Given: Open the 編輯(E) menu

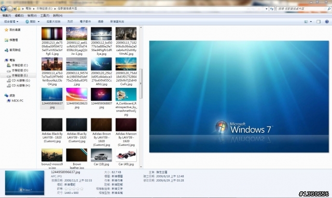Looking at the screenshot, I should pos(19,16).
